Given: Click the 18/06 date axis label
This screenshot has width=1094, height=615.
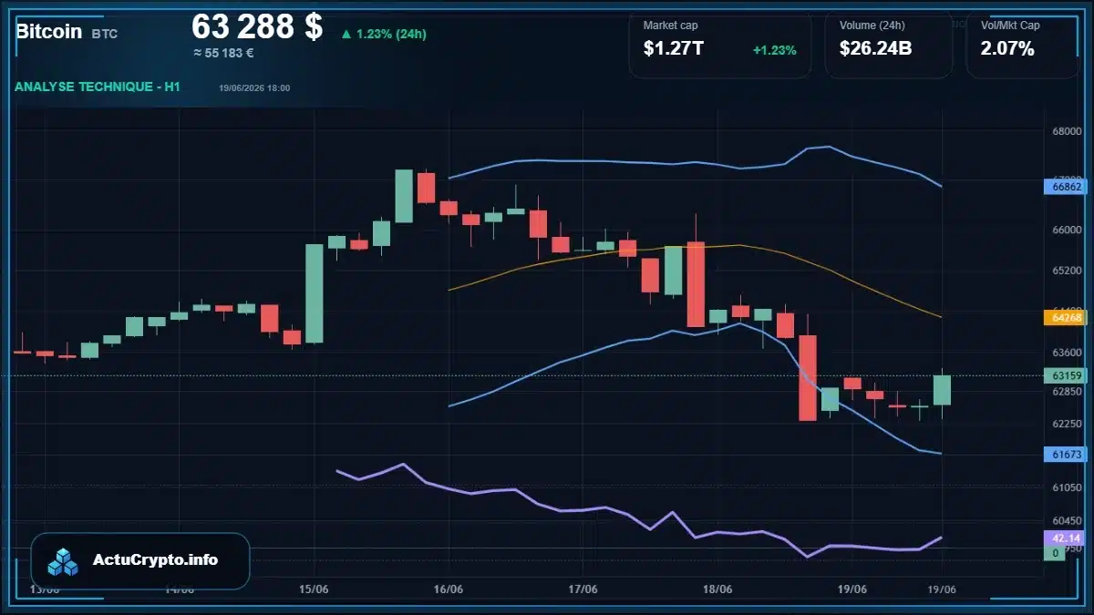Looking at the screenshot, I should (x=717, y=589).
